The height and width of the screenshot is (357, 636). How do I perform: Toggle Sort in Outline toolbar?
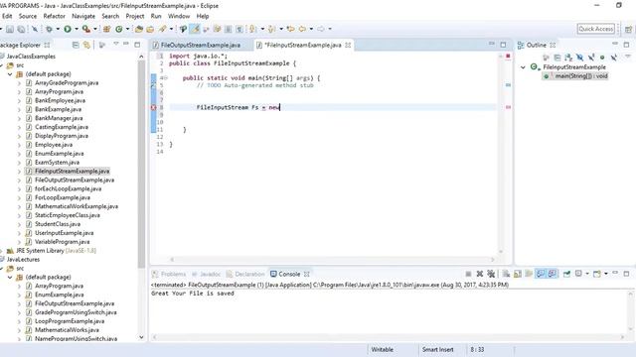568,58
